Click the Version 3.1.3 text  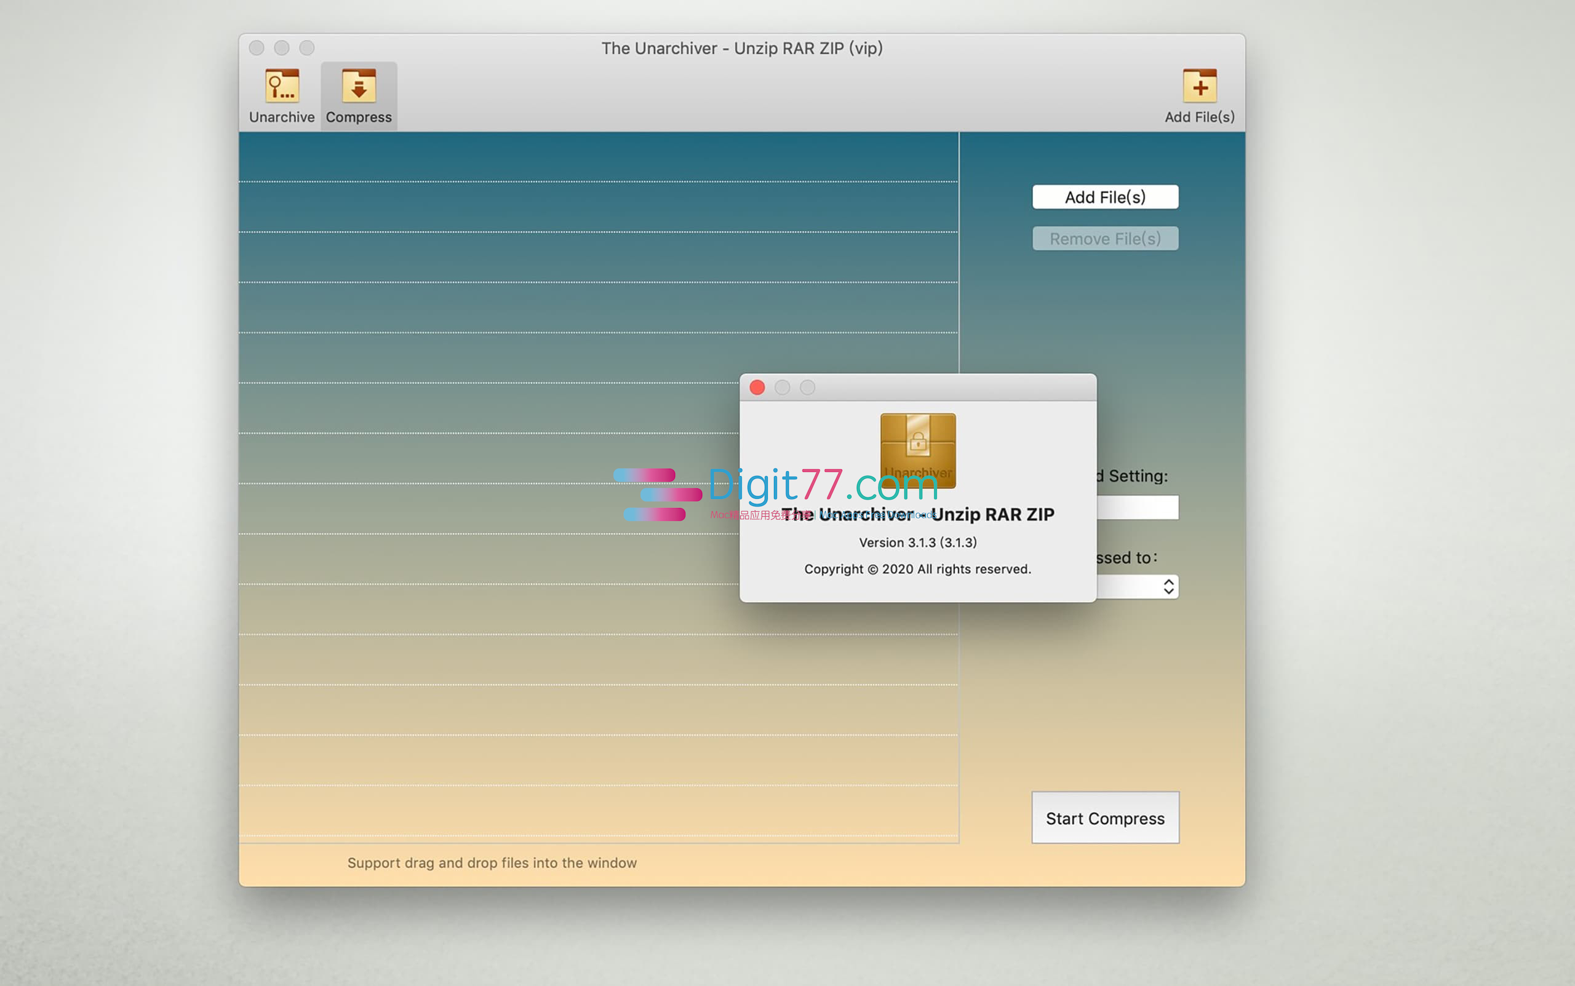point(917,543)
